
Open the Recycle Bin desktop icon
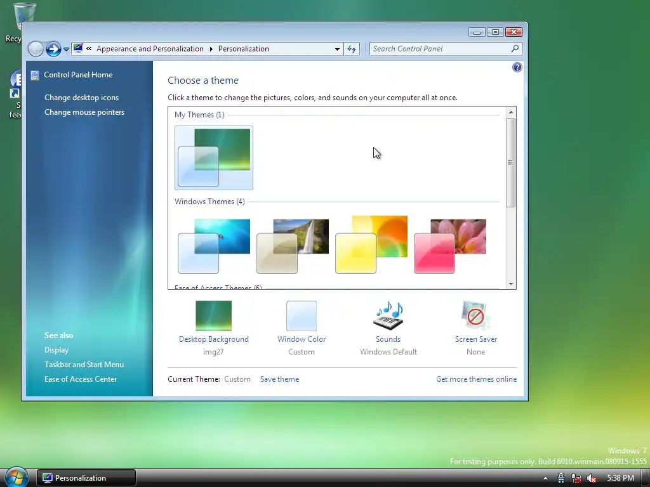pyautogui.click(x=22, y=23)
